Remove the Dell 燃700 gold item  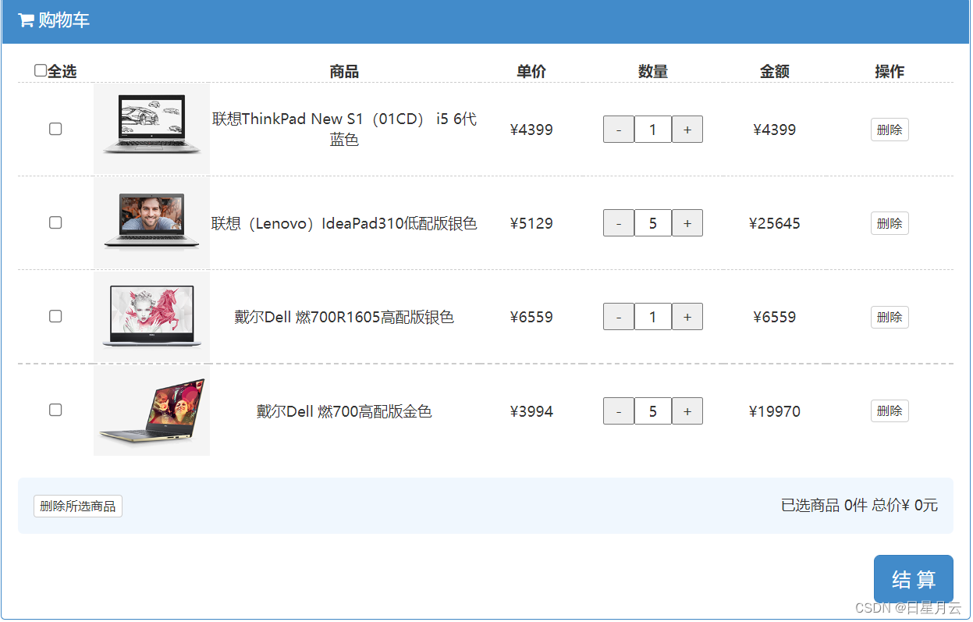890,411
